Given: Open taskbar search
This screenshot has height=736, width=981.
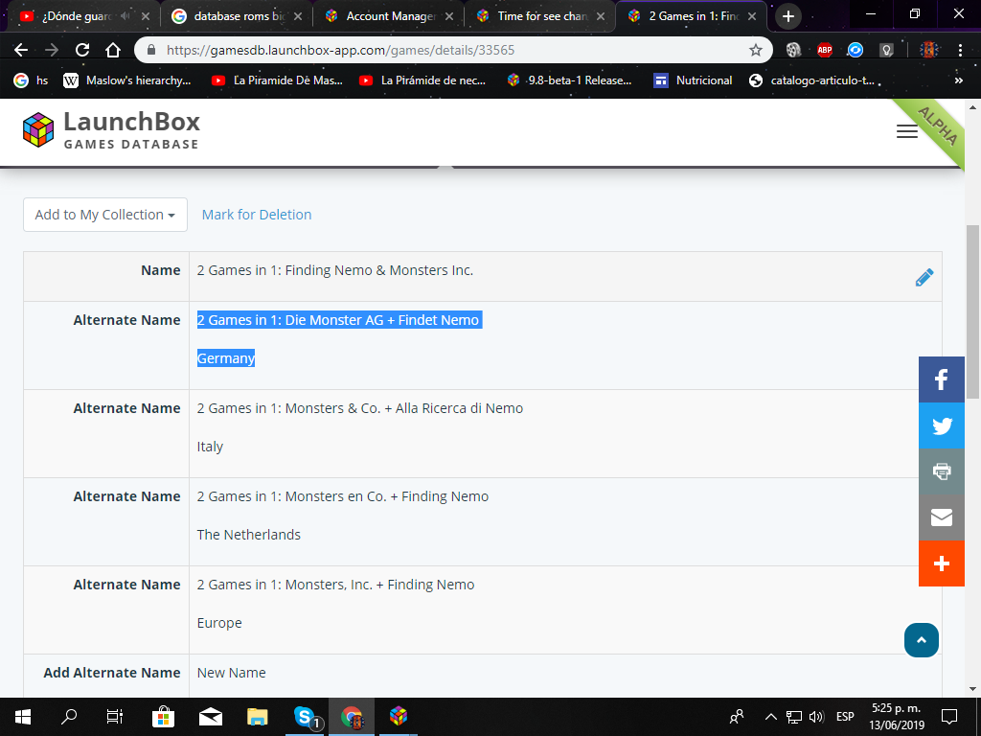Looking at the screenshot, I should pyautogui.click(x=69, y=717).
